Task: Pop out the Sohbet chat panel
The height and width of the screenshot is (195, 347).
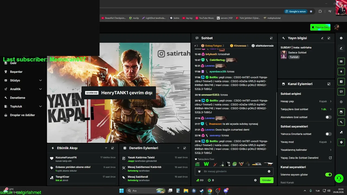Action: pyautogui.click(x=271, y=38)
